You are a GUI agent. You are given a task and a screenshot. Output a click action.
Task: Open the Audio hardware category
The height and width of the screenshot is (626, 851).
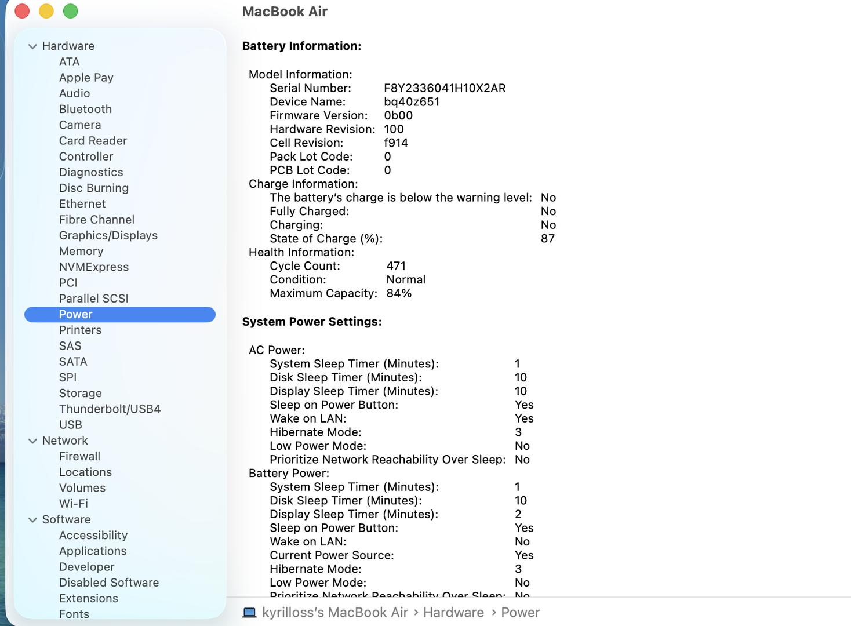(74, 93)
